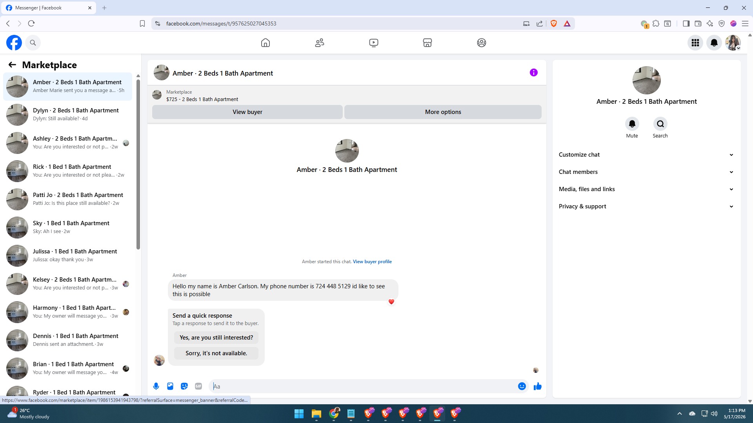Go back using the Marketplace back arrow

(x=12, y=65)
